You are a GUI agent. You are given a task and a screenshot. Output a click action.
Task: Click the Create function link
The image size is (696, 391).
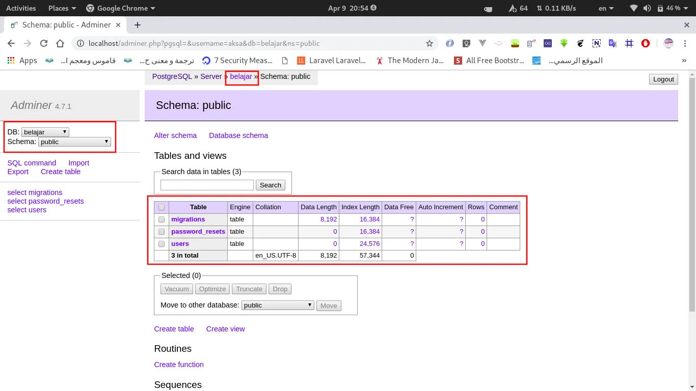point(179,365)
